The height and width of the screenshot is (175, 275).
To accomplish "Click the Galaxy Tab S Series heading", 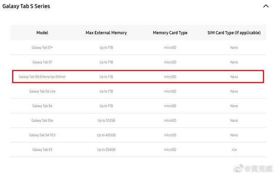I will click(x=26, y=6).
